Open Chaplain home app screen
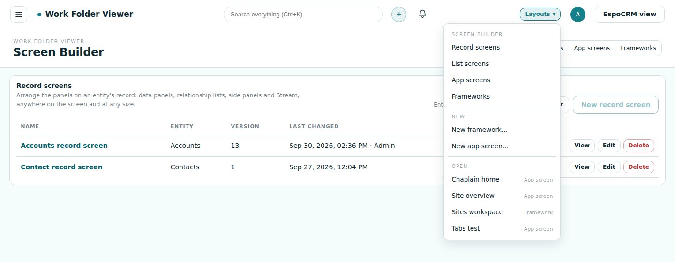675x262 pixels. point(502,179)
